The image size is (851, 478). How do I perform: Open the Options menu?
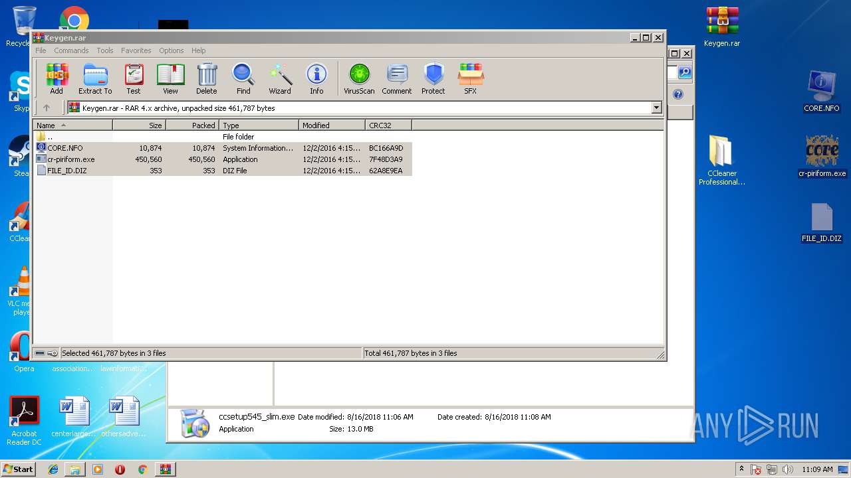point(171,50)
